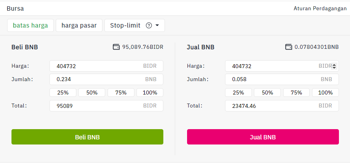This screenshot has width=350, height=163.
Task: Set the buy amount to 100%
Action: pyautogui.click(x=150, y=93)
